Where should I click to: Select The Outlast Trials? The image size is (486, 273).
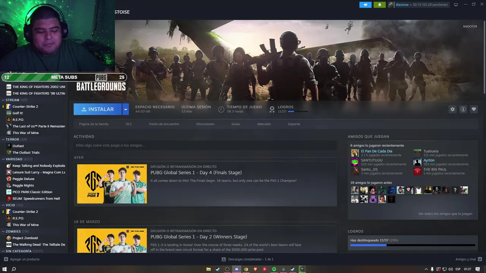(x=26, y=152)
